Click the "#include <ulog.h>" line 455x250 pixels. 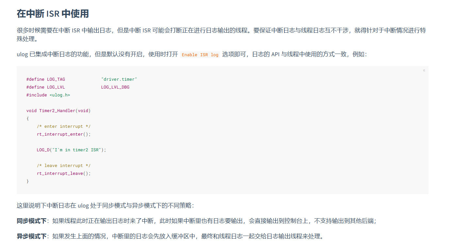[48, 95]
